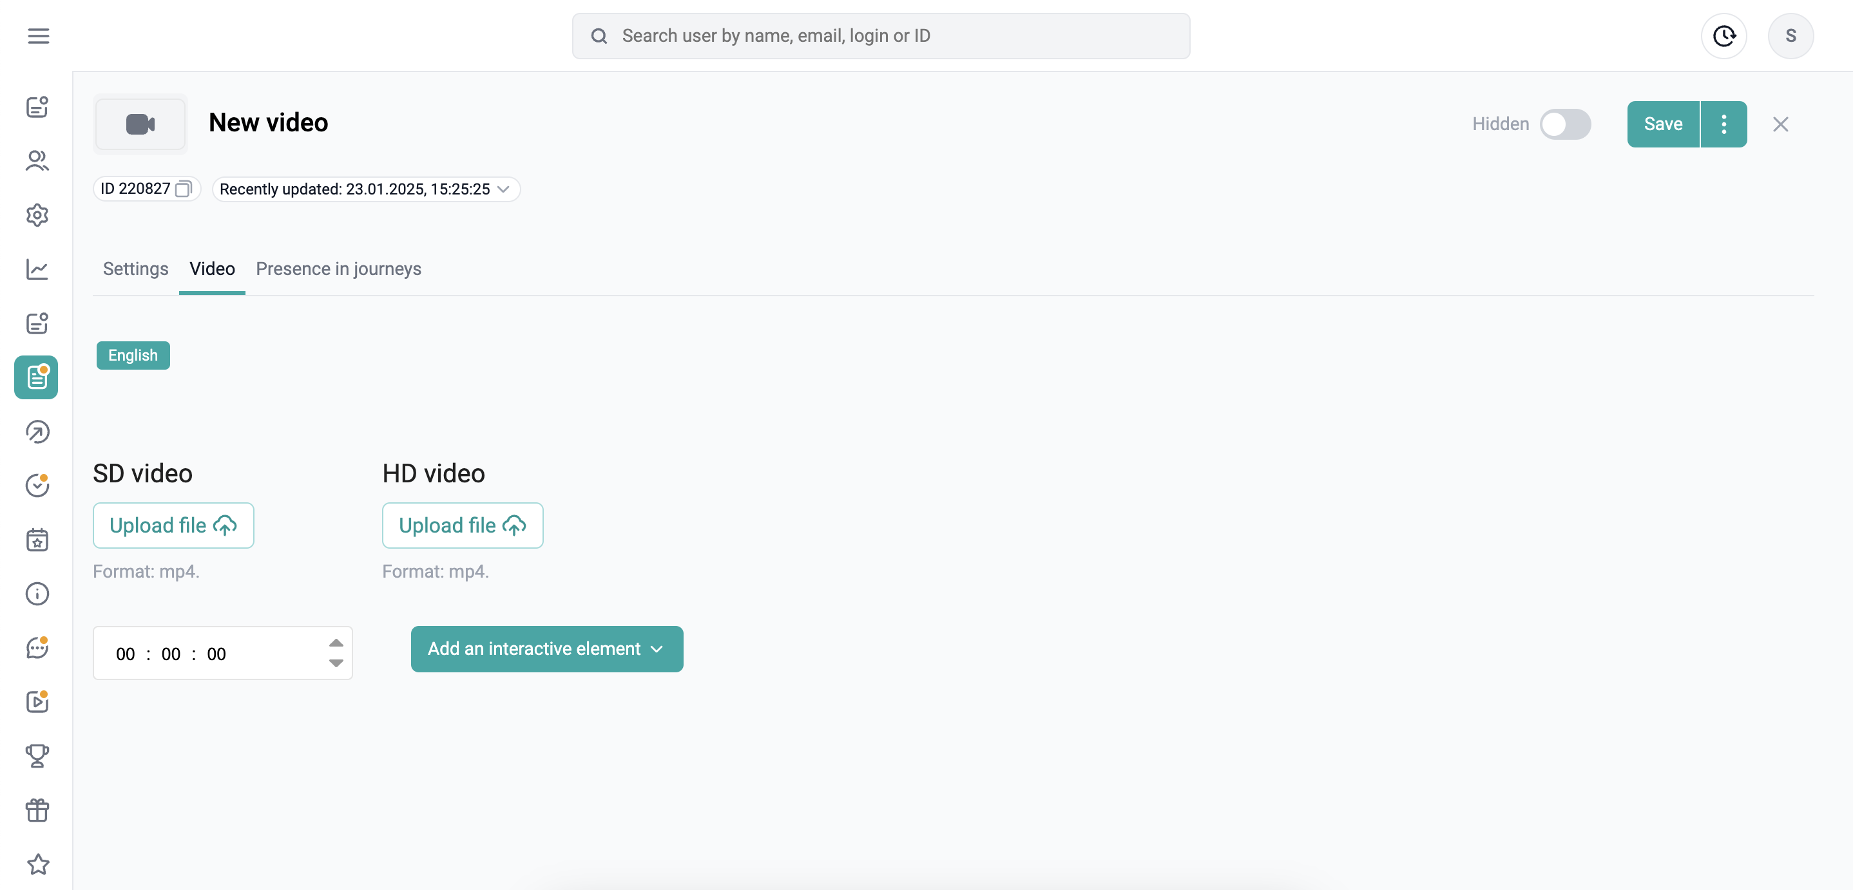Click the SD video heading
Image resolution: width=1853 pixels, height=890 pixels.
pyautogui.click(x=142, y=473)
